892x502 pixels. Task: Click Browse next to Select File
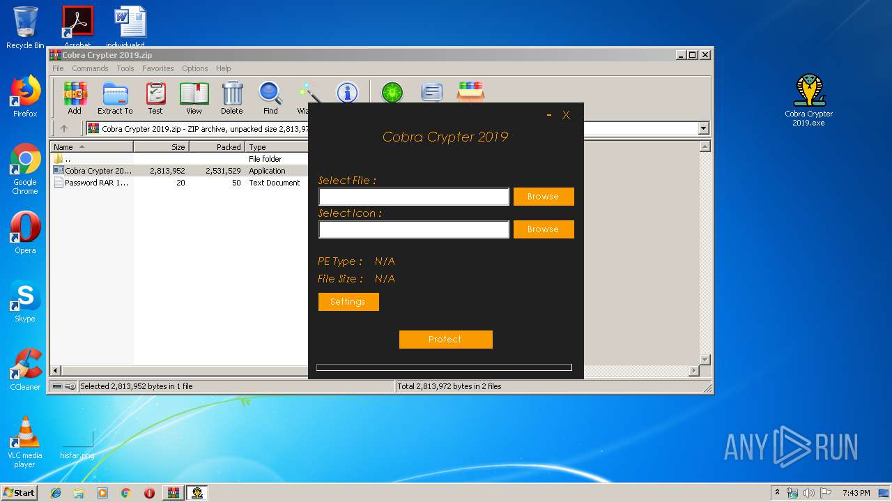click(x=544, y=197)
